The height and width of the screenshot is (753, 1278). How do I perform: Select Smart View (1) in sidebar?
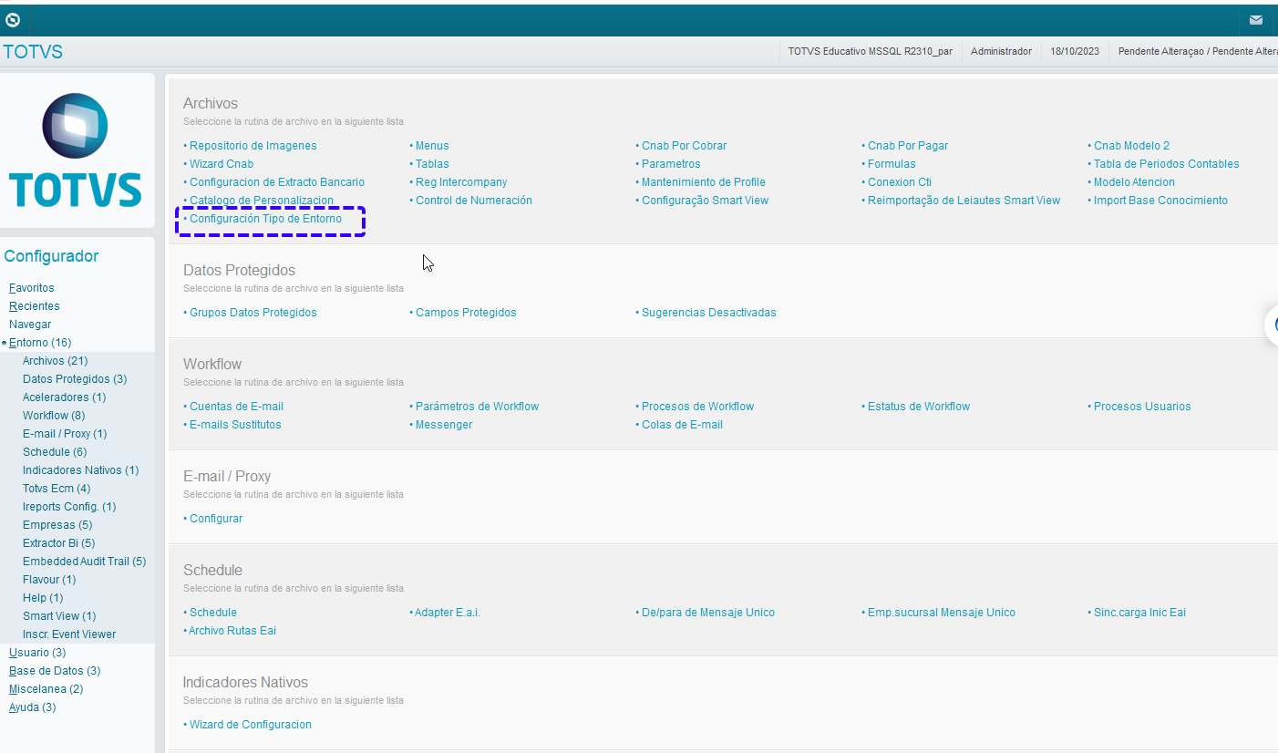(59, 616)
